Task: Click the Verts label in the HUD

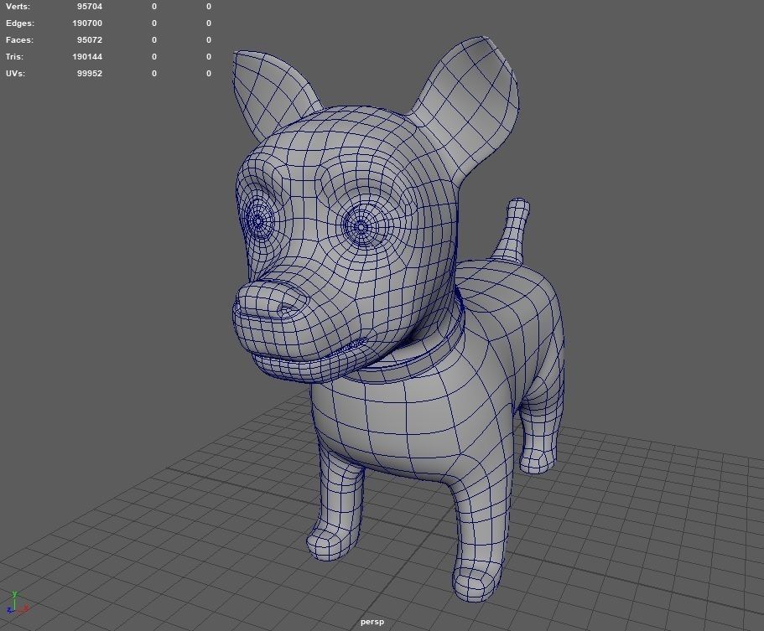Action: (x=18, y=7)
